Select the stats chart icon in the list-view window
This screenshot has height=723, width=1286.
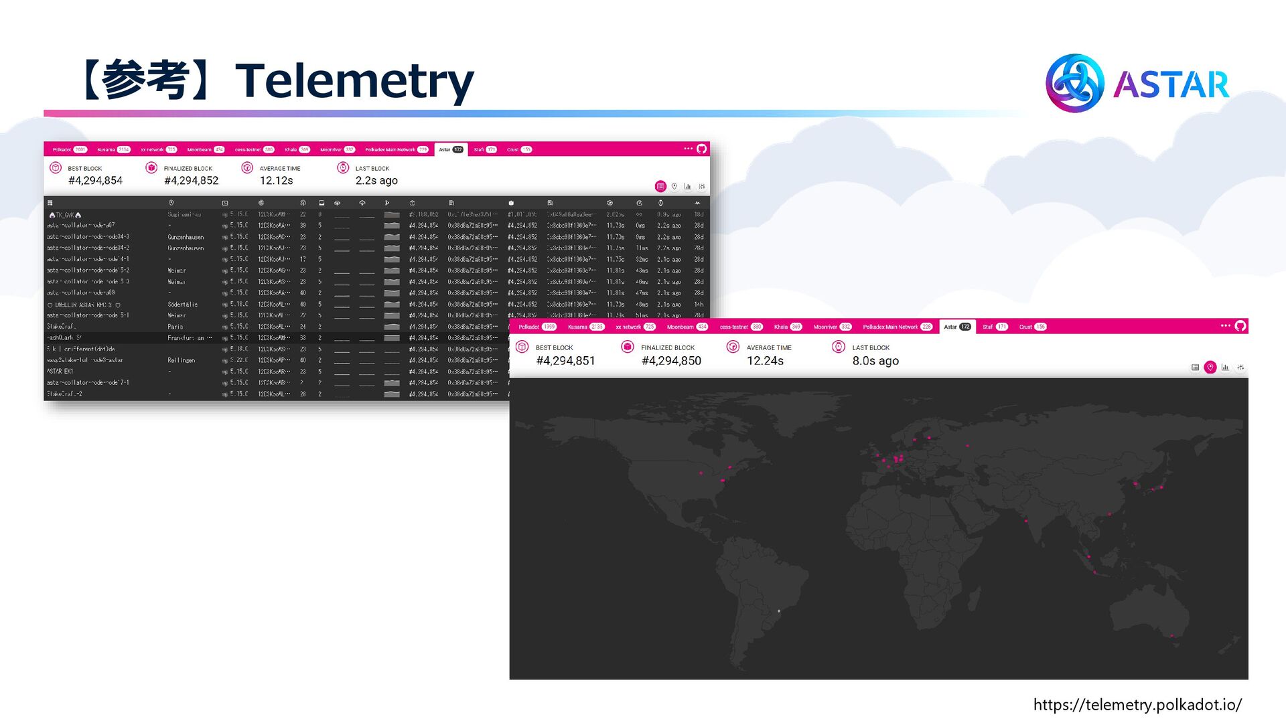pyautogui.click(x=688, y=186)
